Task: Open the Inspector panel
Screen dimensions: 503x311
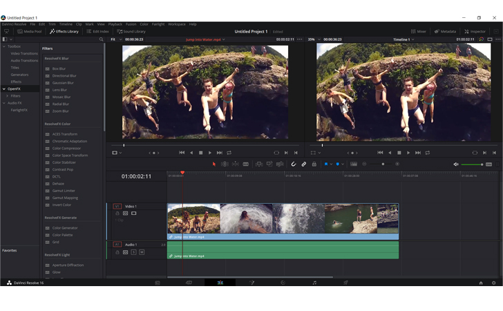Action: coord(475,31)
